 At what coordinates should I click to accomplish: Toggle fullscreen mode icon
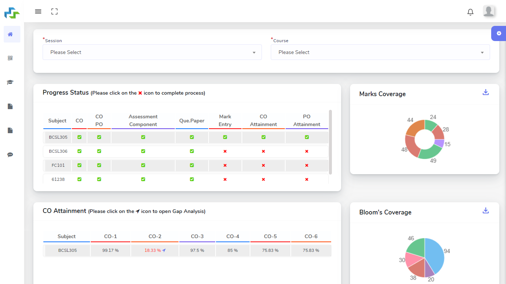click(x=54, y=11)
